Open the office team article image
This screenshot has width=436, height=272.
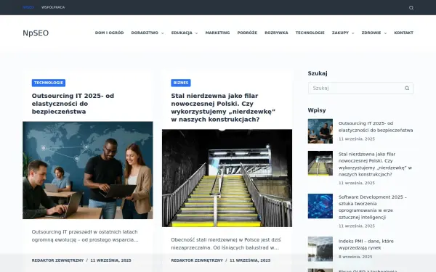88,170
